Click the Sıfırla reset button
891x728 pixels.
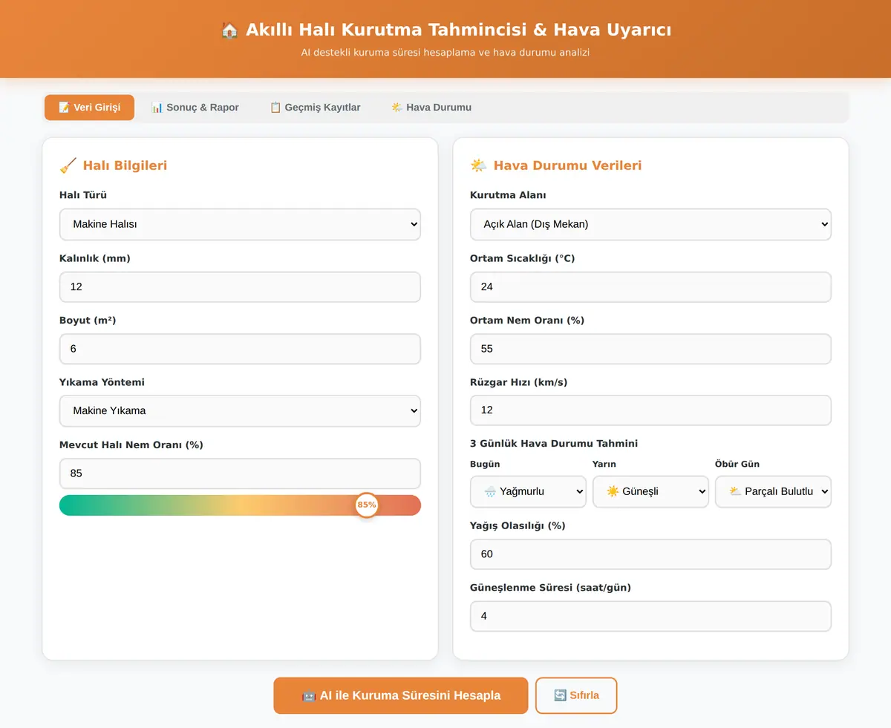click(x=576, y=695)
